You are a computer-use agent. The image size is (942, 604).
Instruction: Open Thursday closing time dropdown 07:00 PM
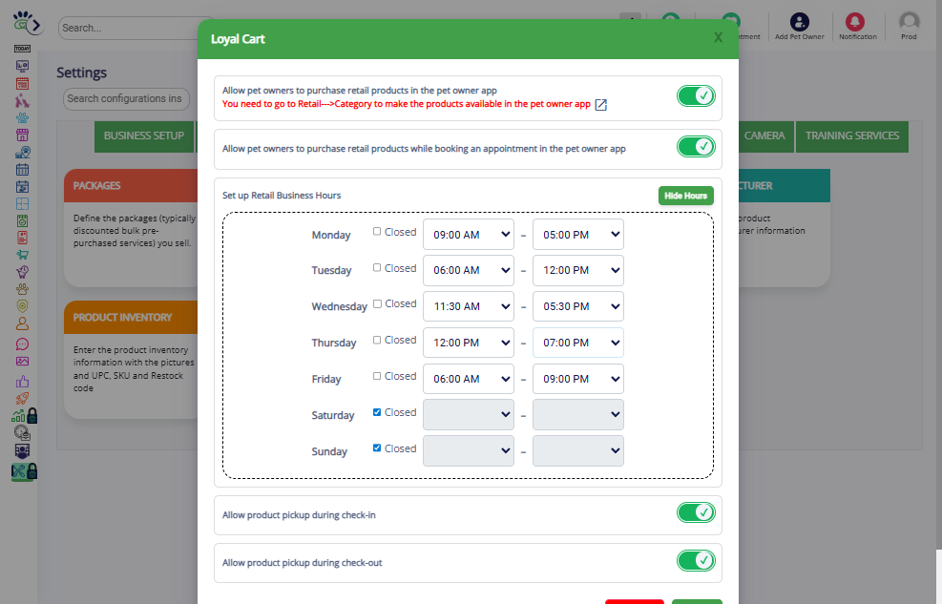[x=578, y=343]
